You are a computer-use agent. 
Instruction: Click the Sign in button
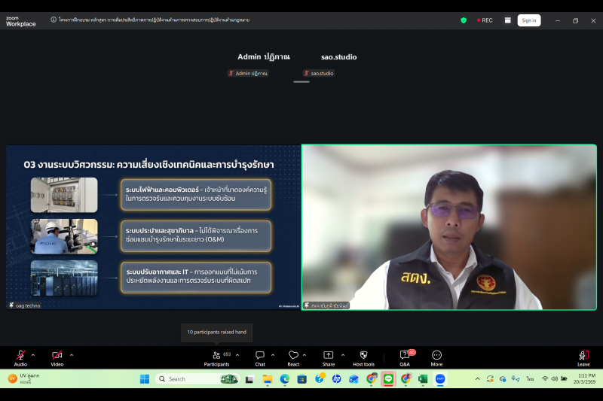[x=529, y=20]
